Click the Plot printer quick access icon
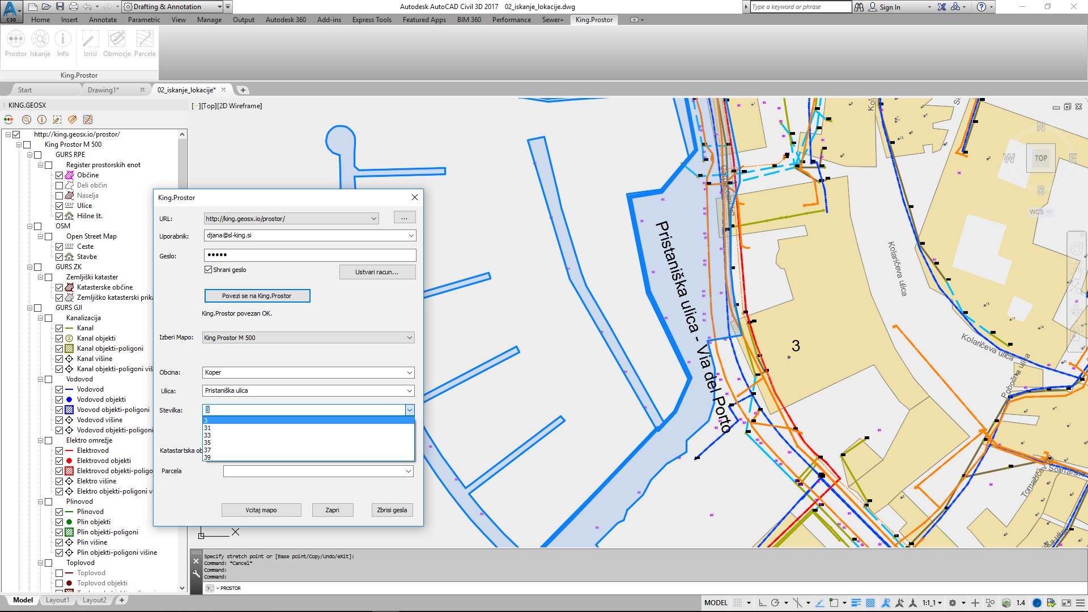1088x612 pixels. point(74,7)
